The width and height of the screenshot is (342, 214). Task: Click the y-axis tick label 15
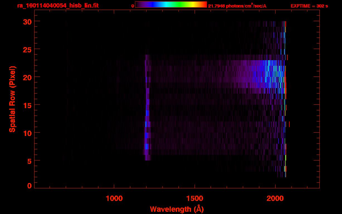click(28, 105)
